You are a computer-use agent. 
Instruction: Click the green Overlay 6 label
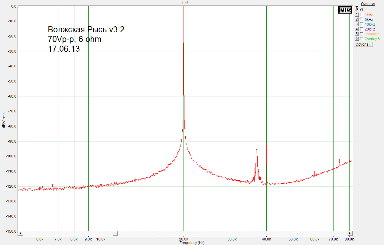coord(372,39)
